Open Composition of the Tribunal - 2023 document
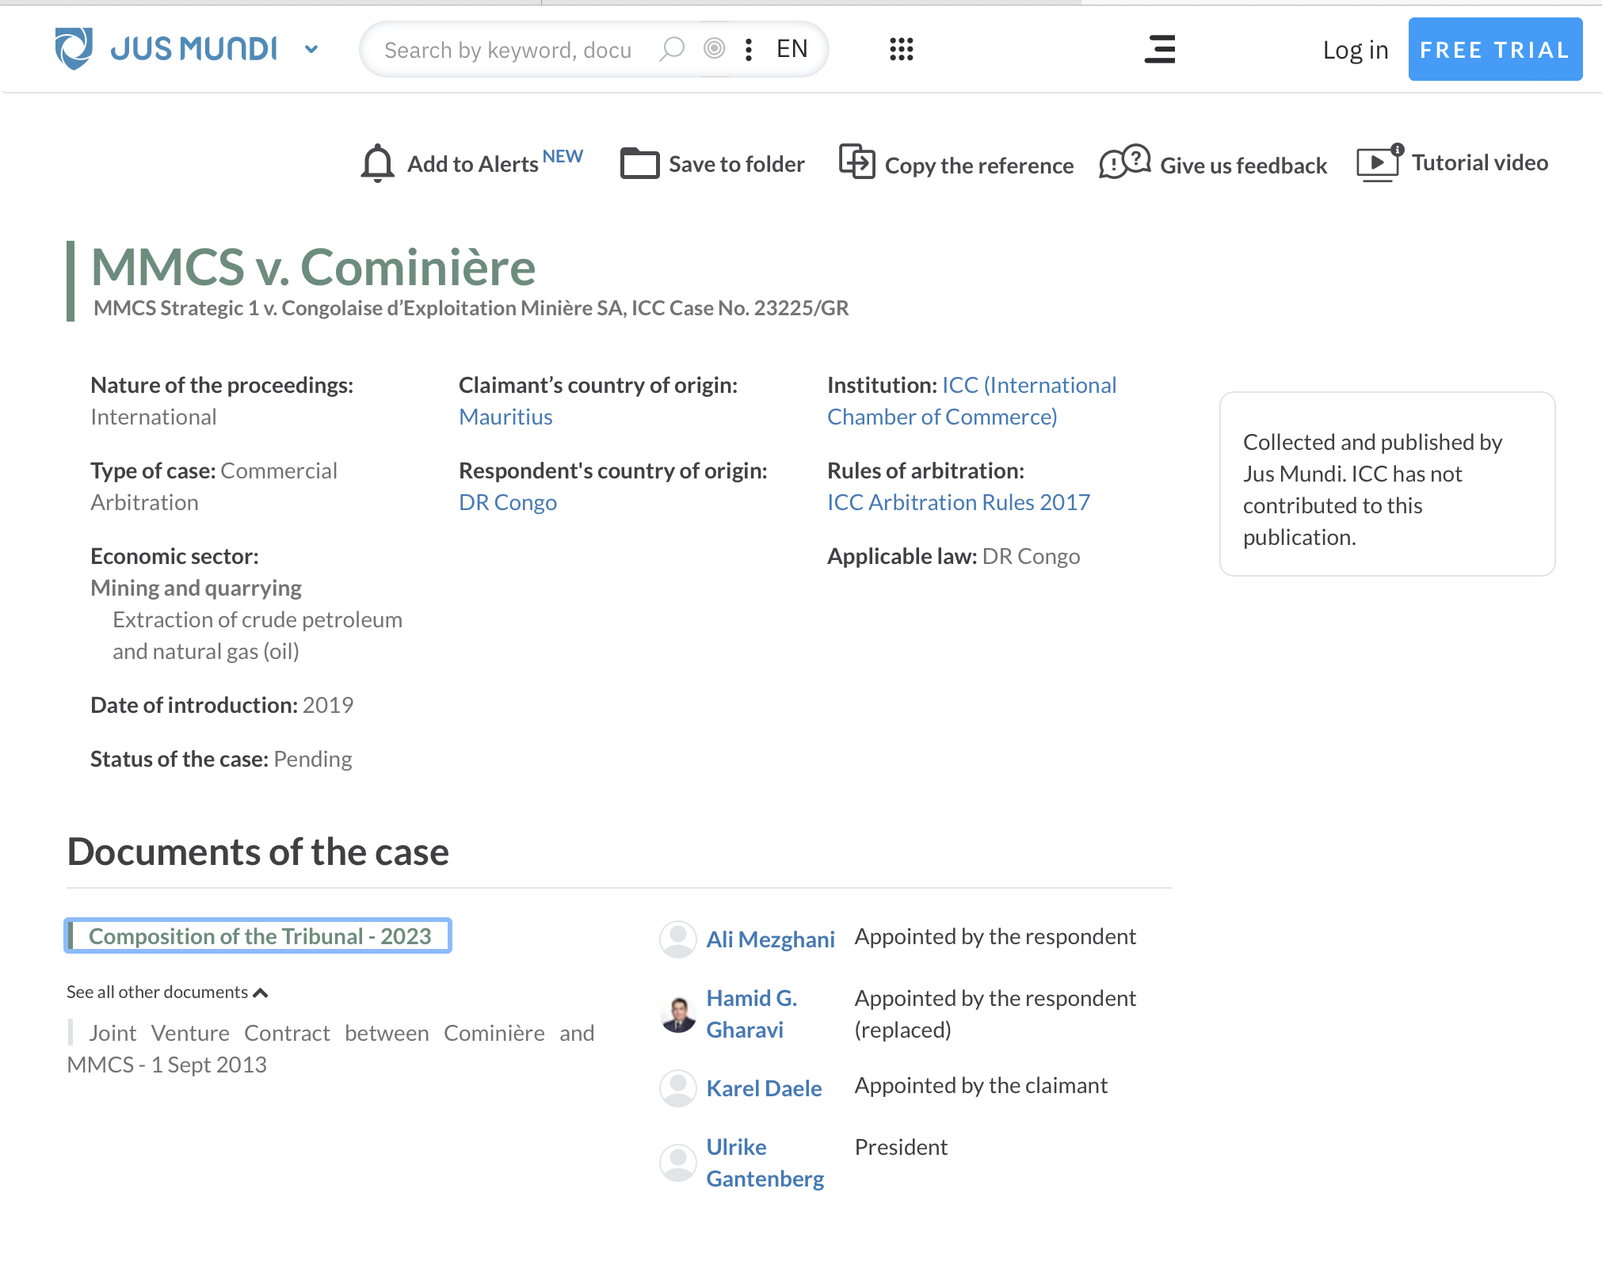Screen dimensions: 1602x1261 click(259, 936)
